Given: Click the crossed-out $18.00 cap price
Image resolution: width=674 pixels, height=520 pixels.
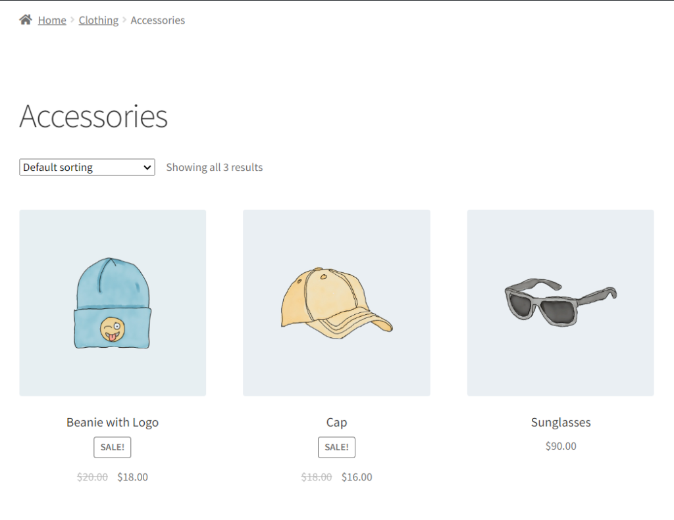Looking at the screenshot, I should (x=317, y=477).
